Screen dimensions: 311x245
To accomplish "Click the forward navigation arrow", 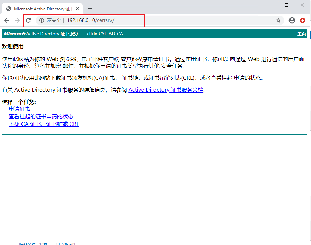I will [17, 20].
